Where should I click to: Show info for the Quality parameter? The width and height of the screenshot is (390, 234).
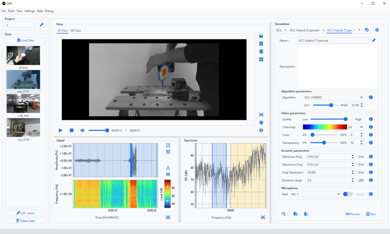click(371, 119)
